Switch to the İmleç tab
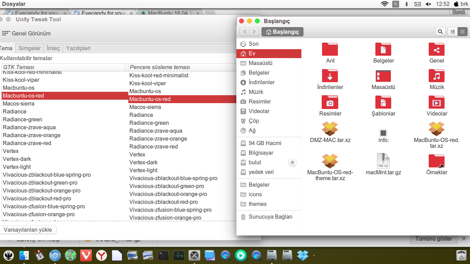Image resolution: width=470 pixels, height=264 pixels. point(53,48)
